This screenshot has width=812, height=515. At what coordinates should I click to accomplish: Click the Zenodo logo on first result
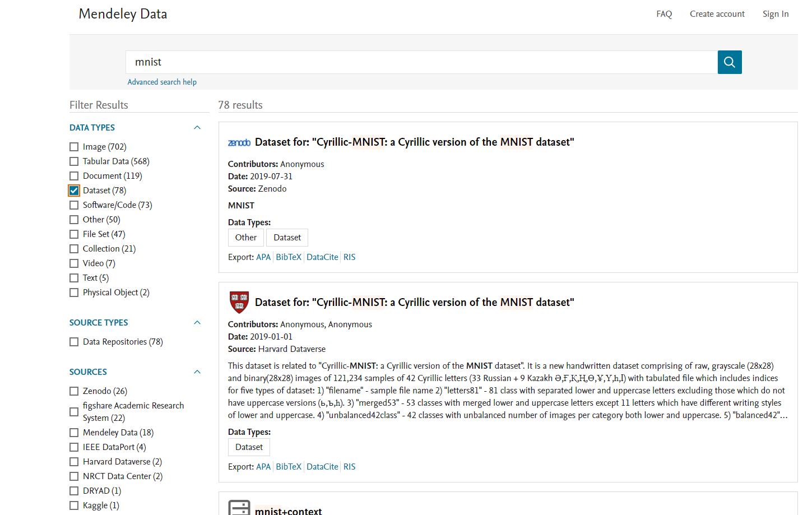click(x=239, y=143)
